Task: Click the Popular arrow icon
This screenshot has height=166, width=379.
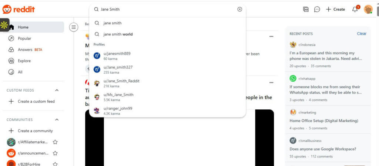Action: (x=11, y=38)
